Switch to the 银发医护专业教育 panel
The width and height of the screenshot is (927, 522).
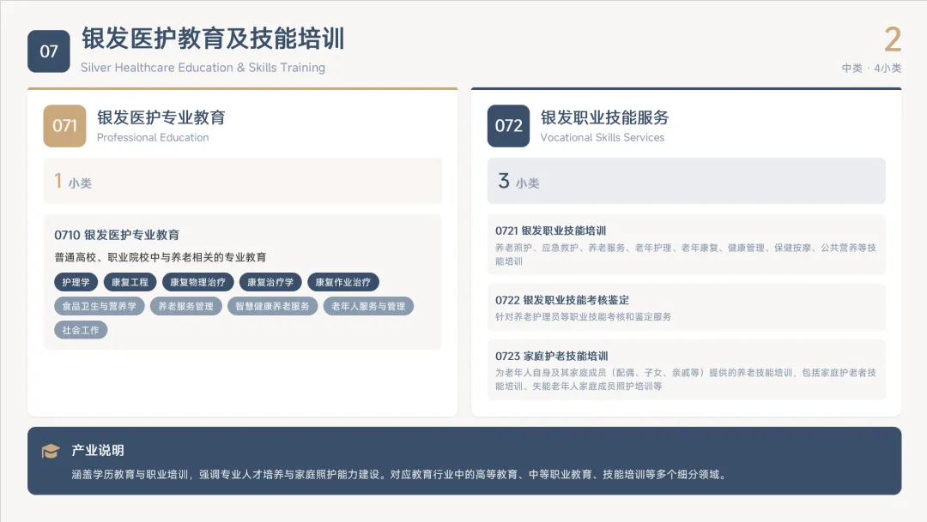point(163,117)
